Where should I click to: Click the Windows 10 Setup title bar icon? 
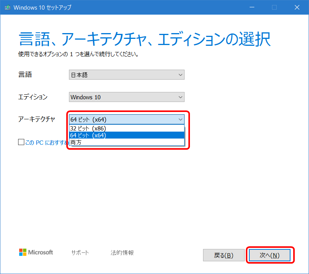[x=7, y=7]
